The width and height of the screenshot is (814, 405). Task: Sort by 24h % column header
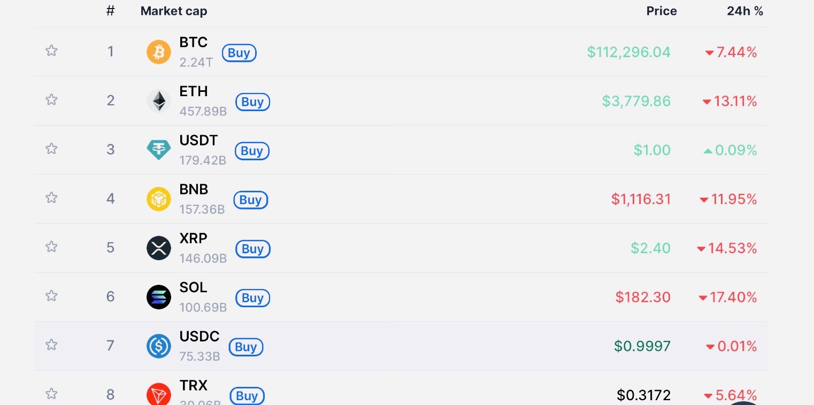(744, 11)
